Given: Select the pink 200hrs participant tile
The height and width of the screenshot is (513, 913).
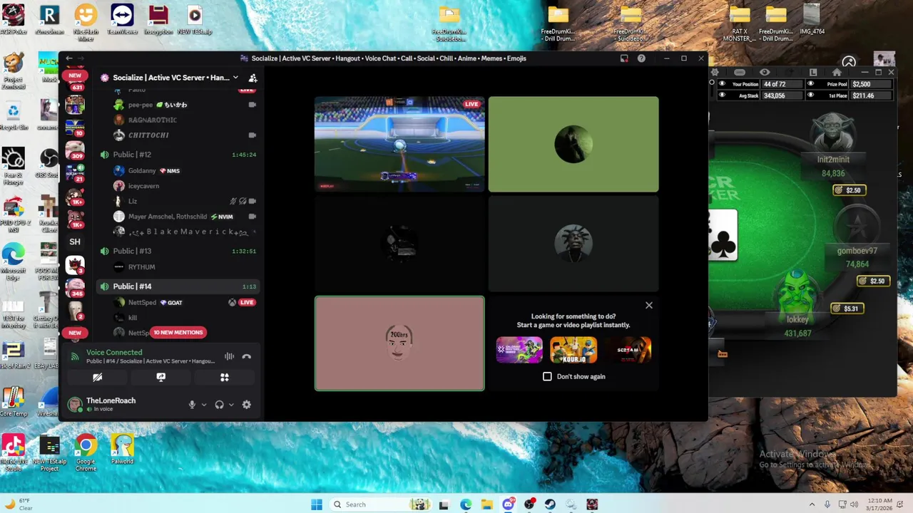Looking at the screenshot, I should pyautogui.click(x=399, y=343).
